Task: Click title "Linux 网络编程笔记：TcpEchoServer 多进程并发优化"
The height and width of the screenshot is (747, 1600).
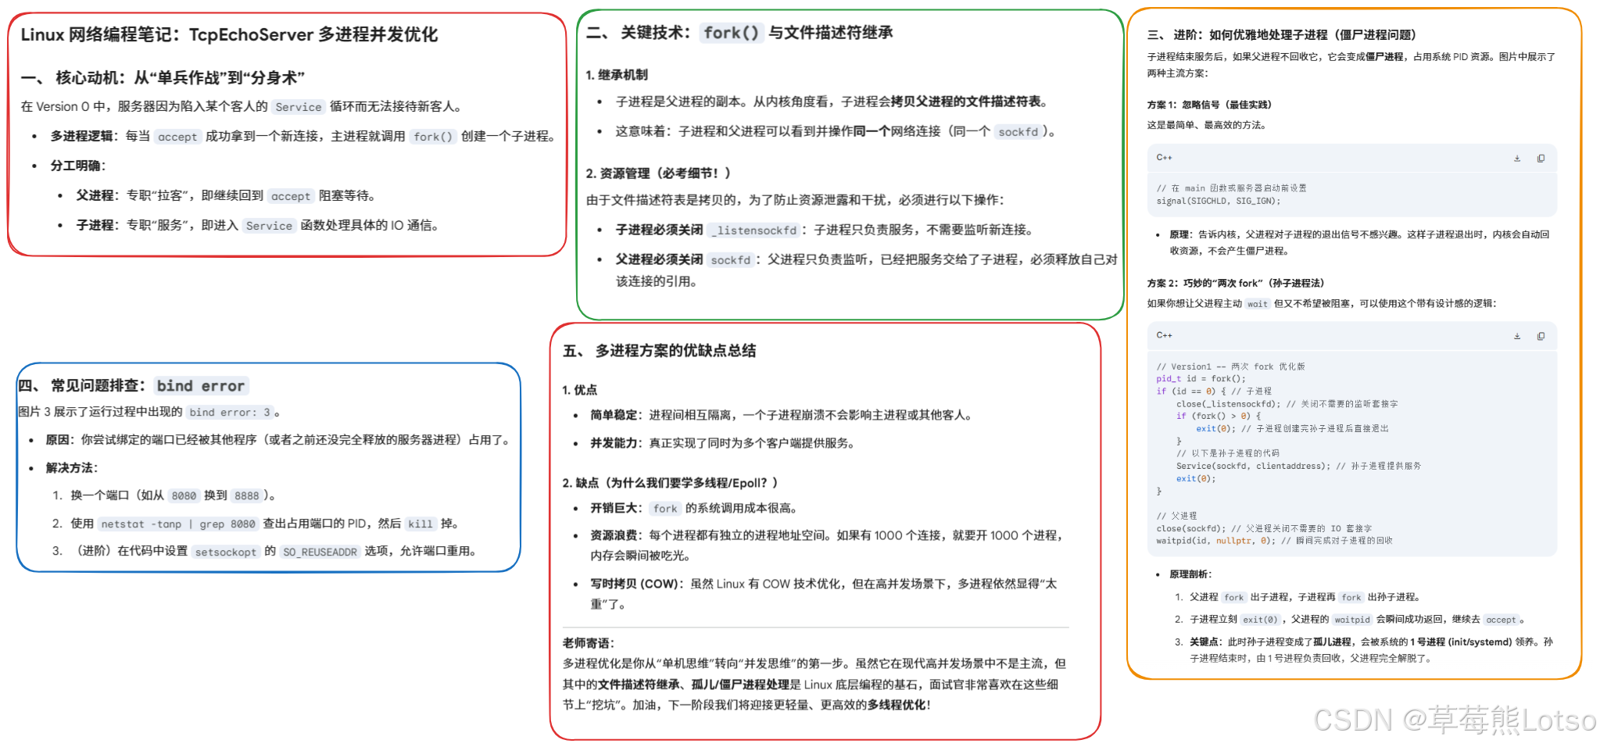Action: coord(229,34)
